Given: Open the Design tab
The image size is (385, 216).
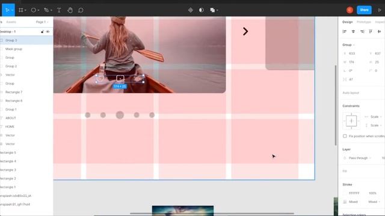Looking at the screenshot, I should tap(348, 22).
